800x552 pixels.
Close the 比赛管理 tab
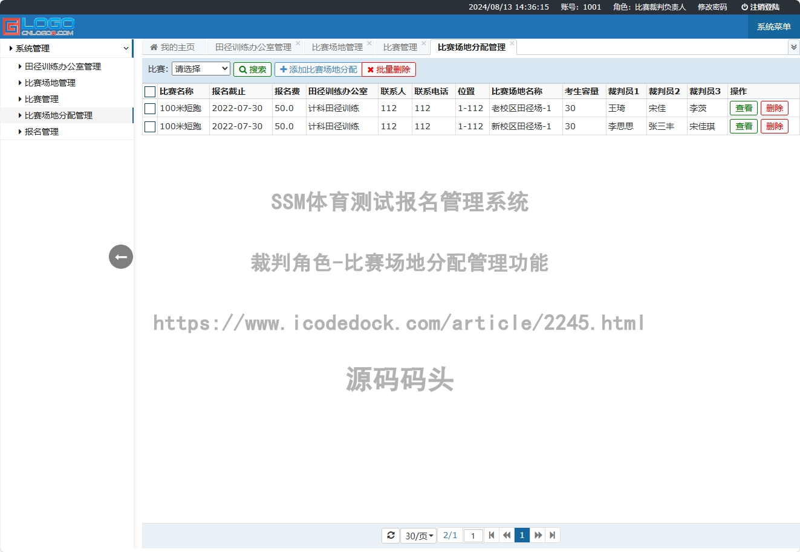coord(424,43)
